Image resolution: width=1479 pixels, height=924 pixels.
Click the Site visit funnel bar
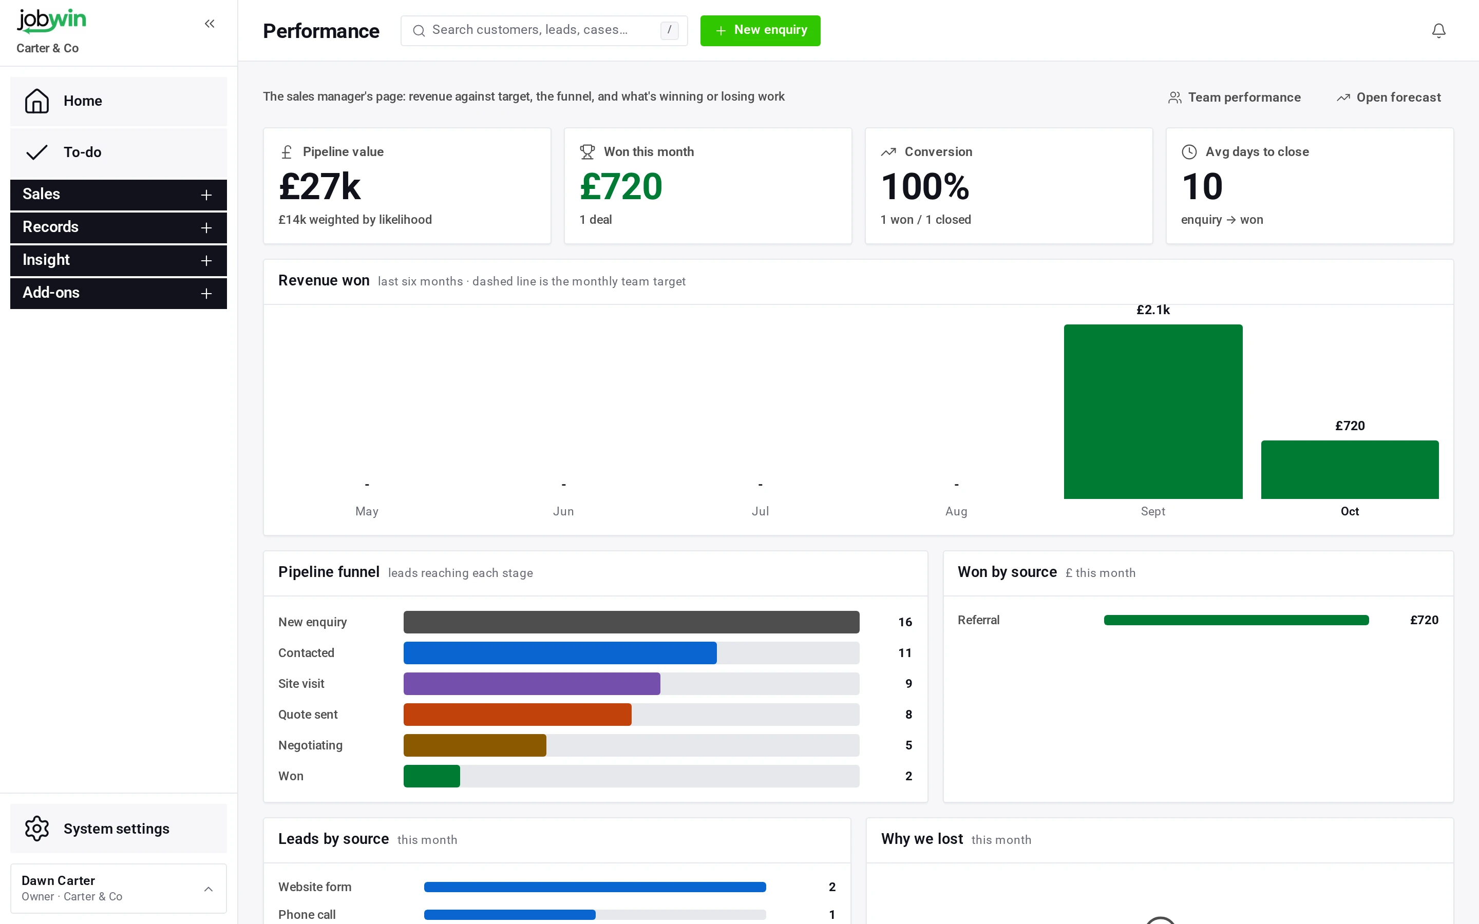532,684
